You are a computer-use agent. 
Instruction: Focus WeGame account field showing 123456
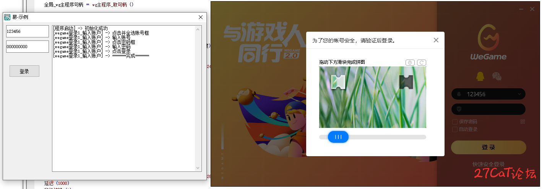488,94
